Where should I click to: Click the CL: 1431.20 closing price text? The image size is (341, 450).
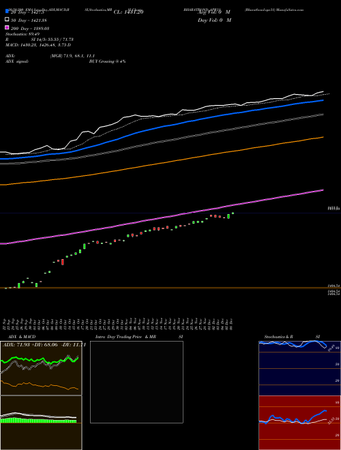pos(128,12)
